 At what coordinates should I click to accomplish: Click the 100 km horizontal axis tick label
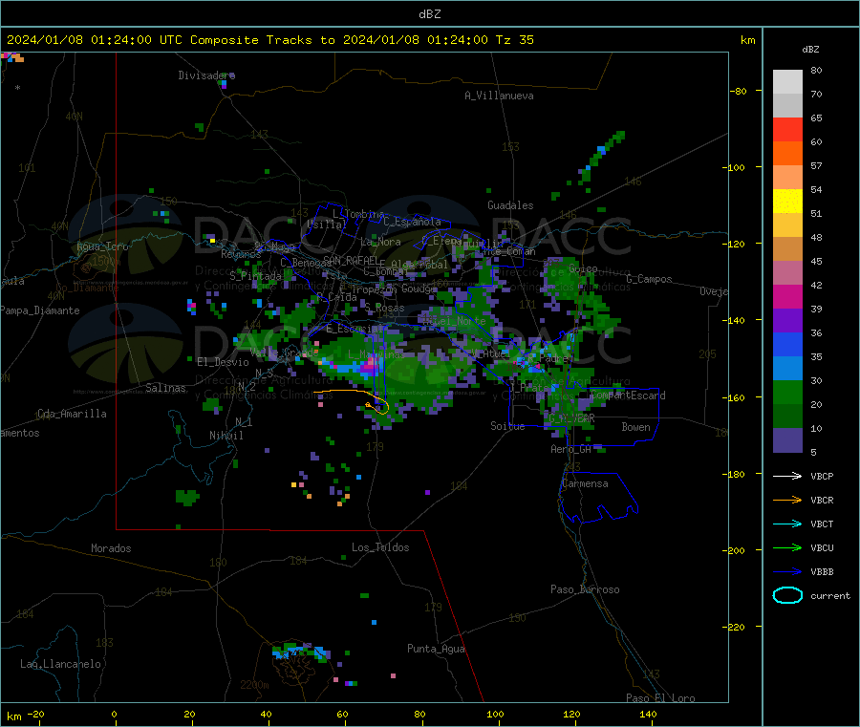click(495, 715)
